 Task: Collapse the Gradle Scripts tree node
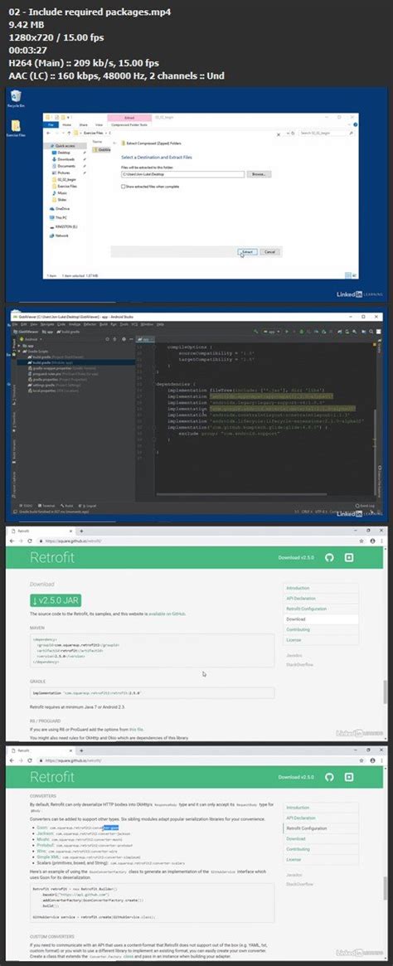pyautogui.click(x=21, y=352)
